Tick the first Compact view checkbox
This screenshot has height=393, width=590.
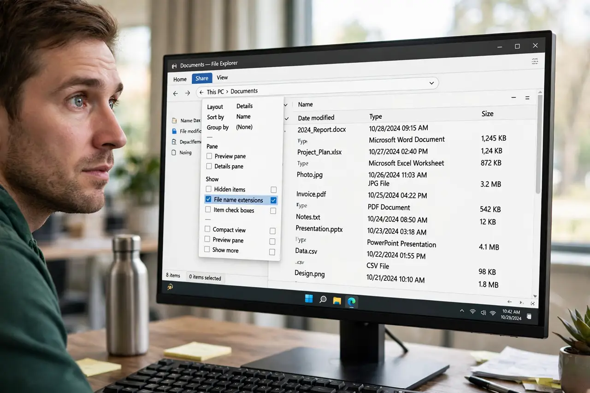[x=207, y=229]
